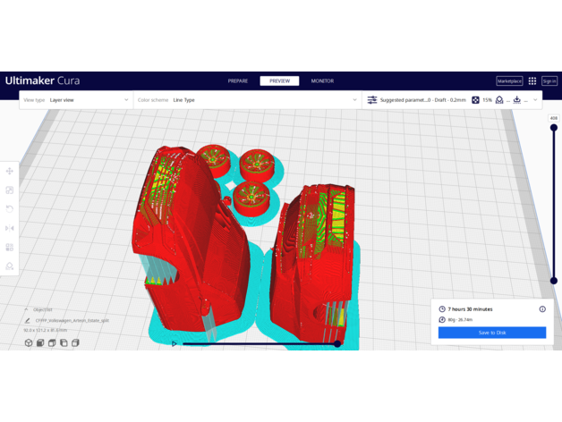Switch to the Monitor tab
Image resolution: width=562 pixels, height=422 pixels.
tap(322, 80)
